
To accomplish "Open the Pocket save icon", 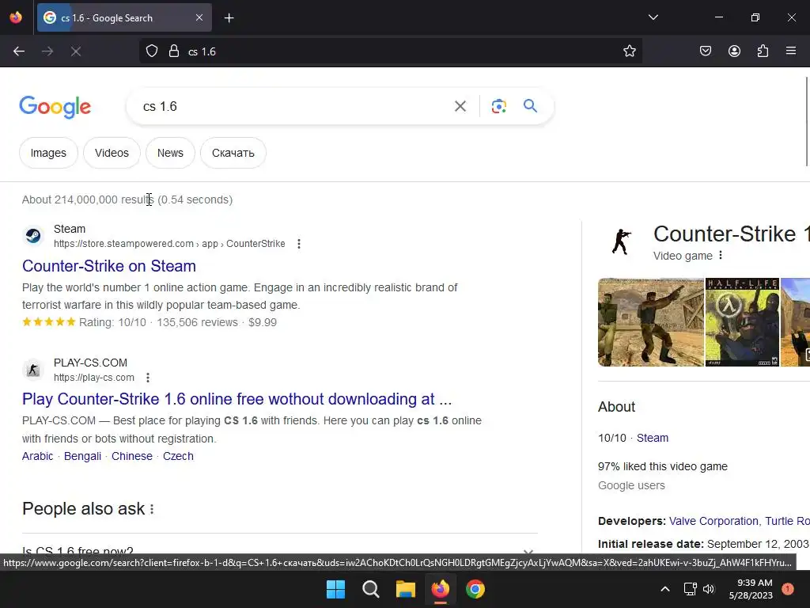I will [x=706, y=51].
